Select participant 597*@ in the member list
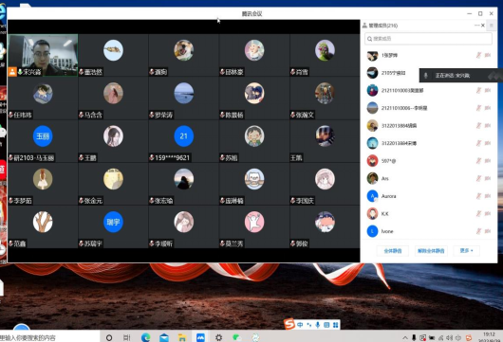The image size is (503, 342). point(428,161)
